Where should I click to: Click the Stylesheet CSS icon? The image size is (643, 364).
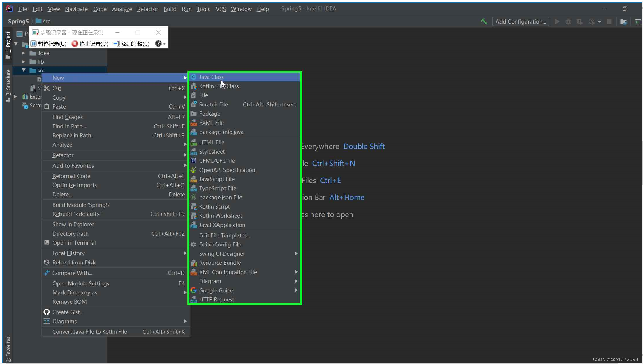[193, 152]
